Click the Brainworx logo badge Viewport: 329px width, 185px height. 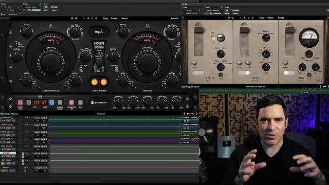tap(99, 103)
